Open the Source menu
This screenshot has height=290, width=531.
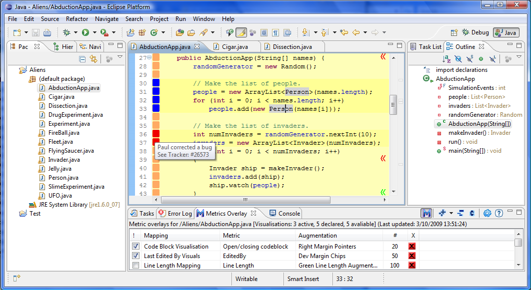coord(50,19)
